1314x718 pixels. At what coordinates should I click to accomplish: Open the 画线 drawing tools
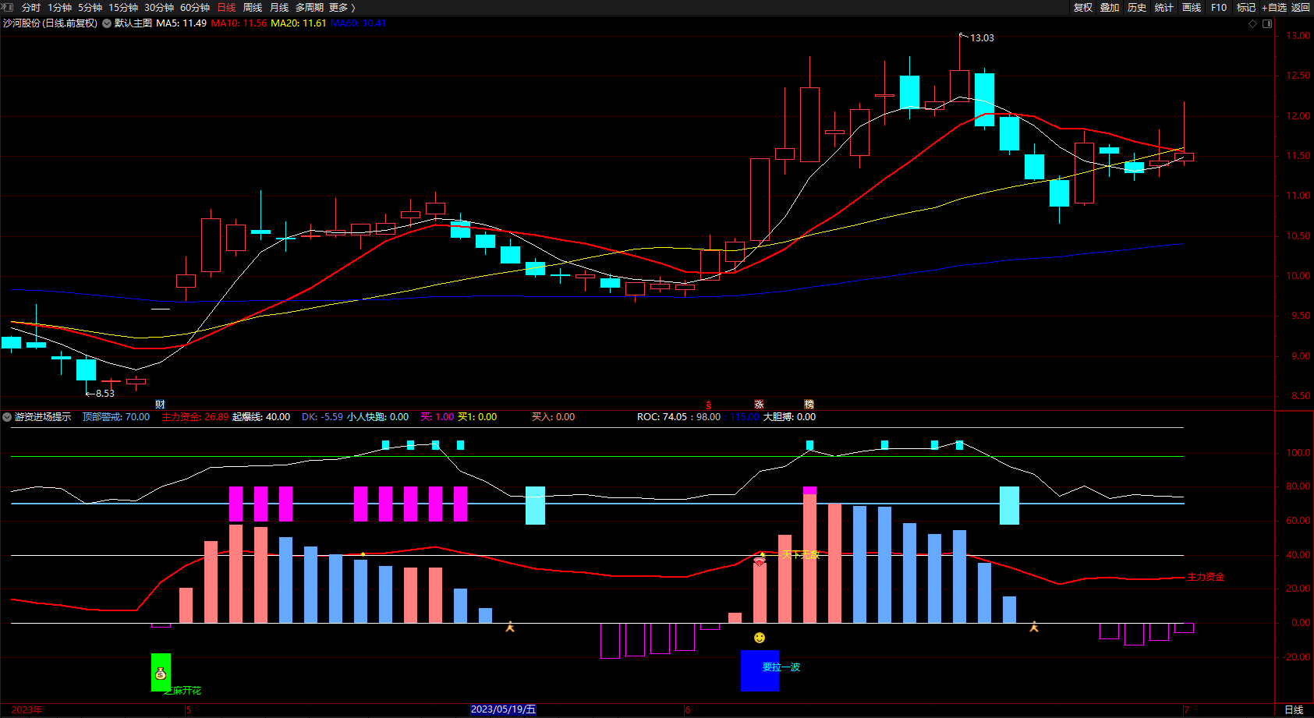pyautogui.click(x=1192, y=7)
